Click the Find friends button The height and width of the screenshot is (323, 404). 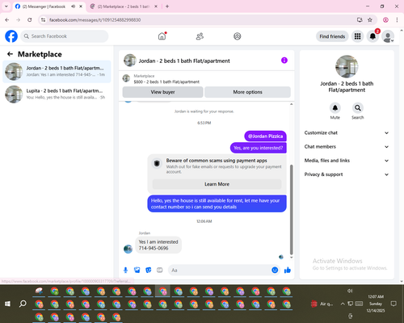pos(332,36)
